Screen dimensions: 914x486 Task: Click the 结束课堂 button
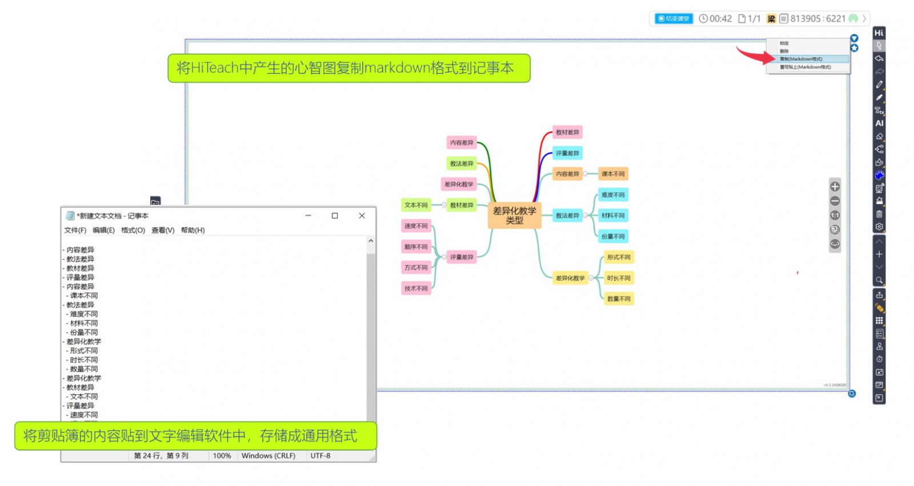click(674, 19)
